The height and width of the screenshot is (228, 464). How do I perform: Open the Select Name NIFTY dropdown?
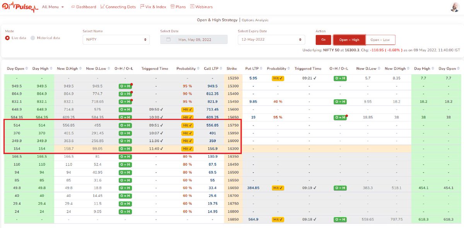(116, 39)
